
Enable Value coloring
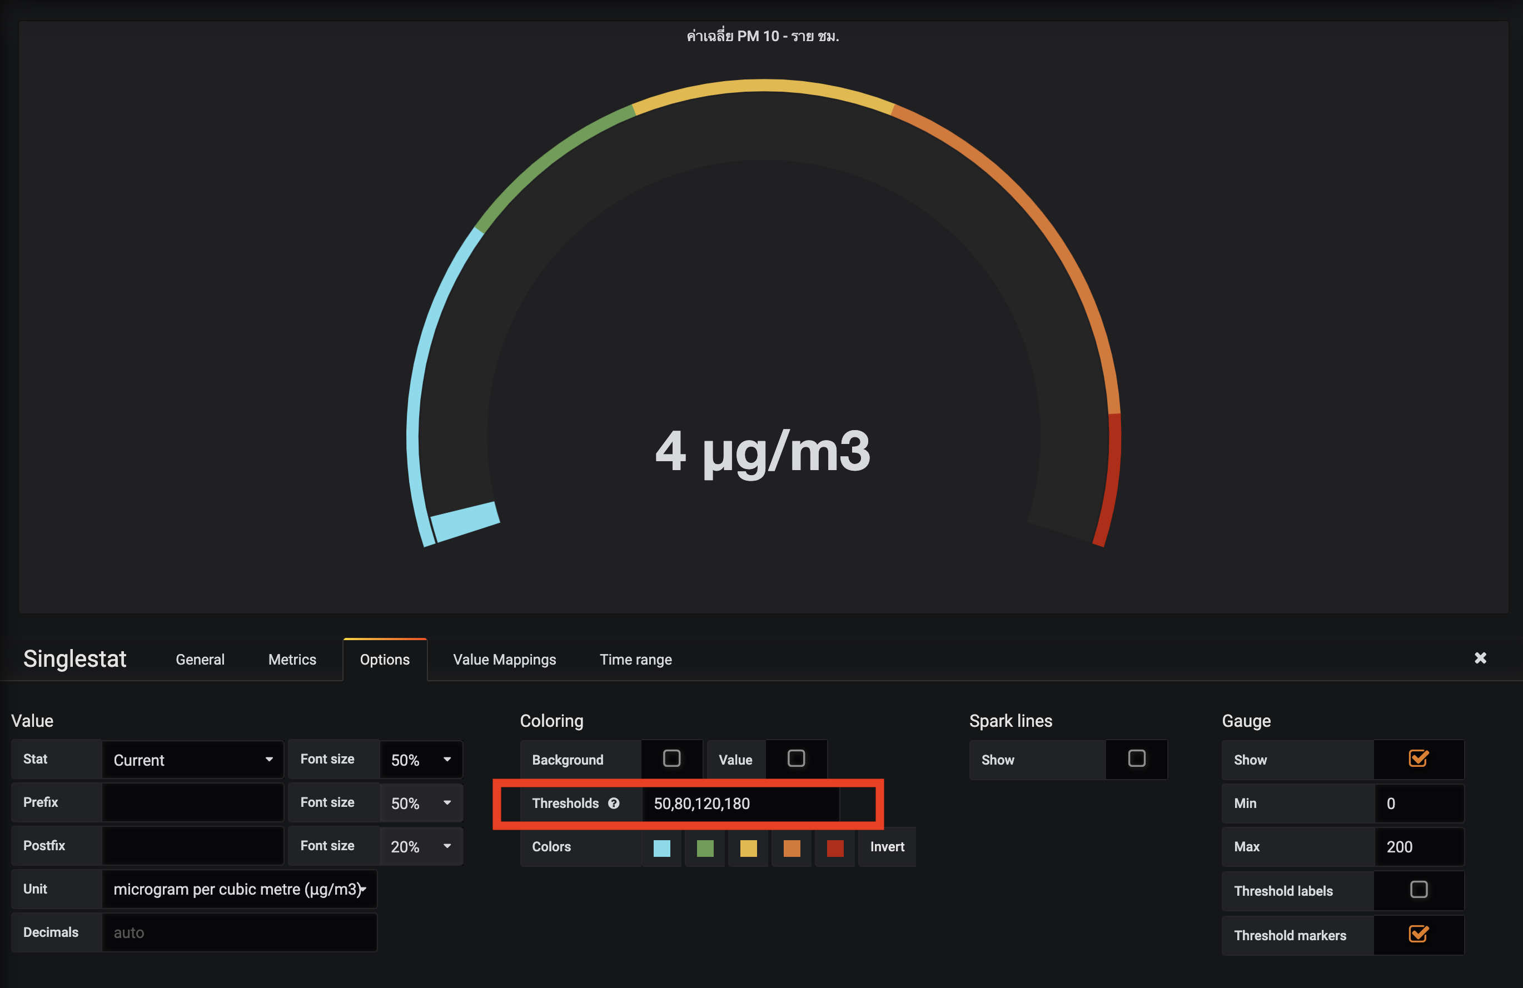(x=796, y=759)
